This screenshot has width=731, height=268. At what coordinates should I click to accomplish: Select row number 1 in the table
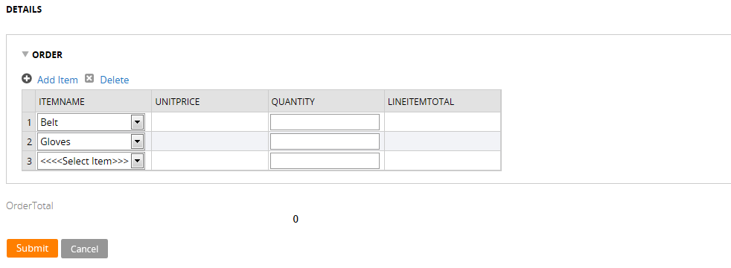pyautogui.click(x=29, y=122)
